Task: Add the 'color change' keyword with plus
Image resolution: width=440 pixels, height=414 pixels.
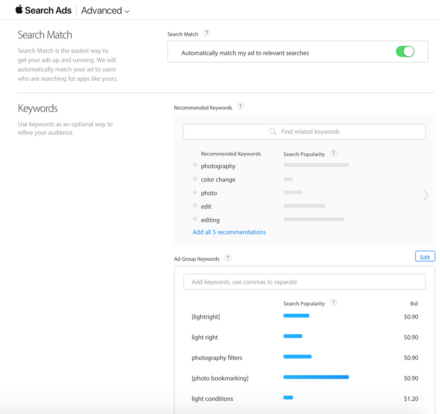Action: click(195, 179)
